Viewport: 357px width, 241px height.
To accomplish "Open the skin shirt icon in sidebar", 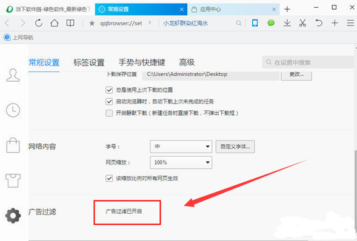I will point(13,180).
